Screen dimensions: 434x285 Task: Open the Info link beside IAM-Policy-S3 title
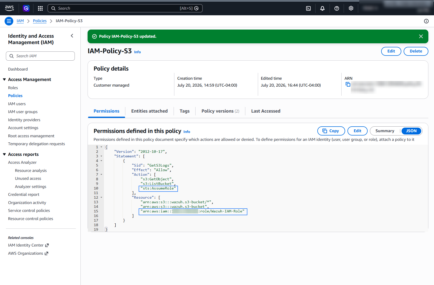(137, 52)
